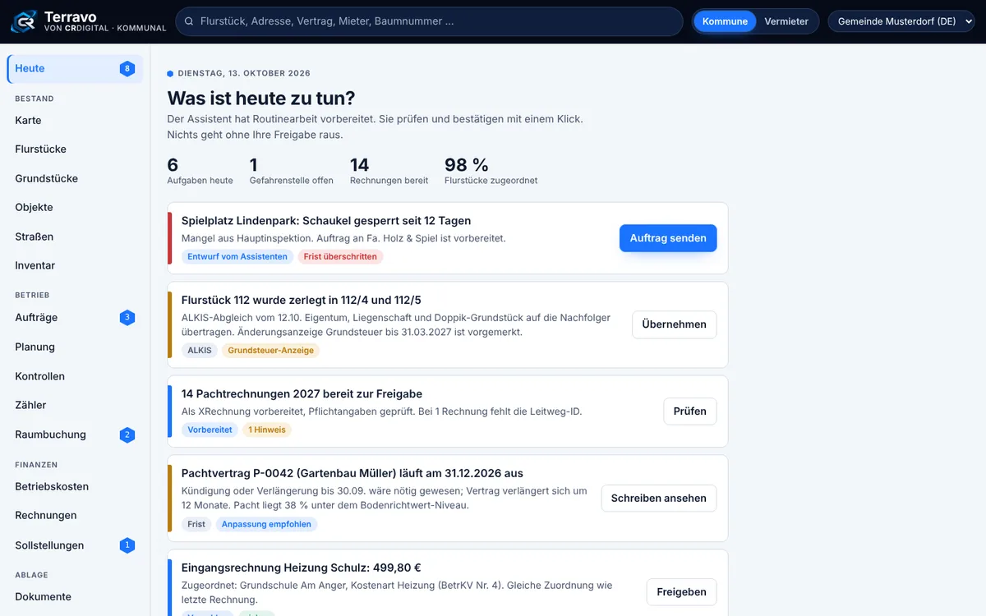
Task: Click Übernehmen for Flurstück 112
Action: click(x=674, y=324)
